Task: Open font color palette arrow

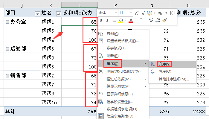Action: pyautogui.click(x=136, y=20)
